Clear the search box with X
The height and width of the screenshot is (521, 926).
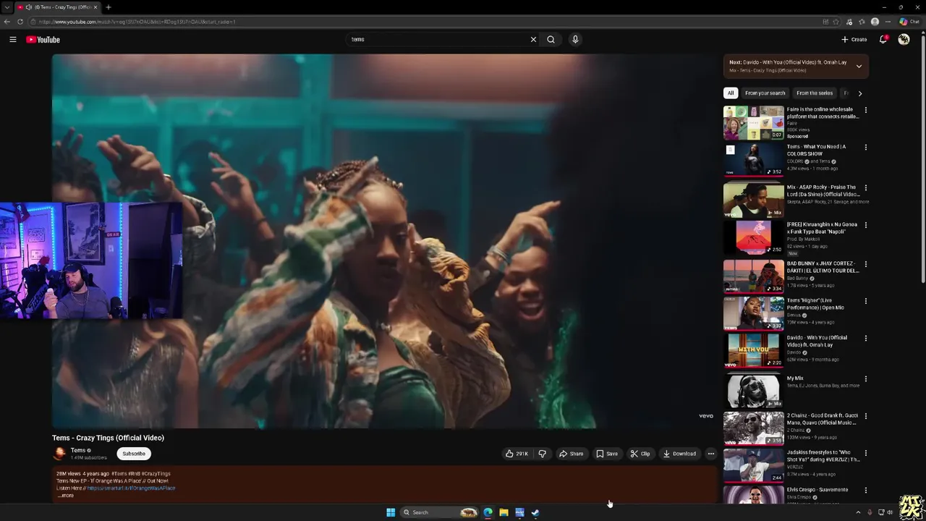click(534, 40)
